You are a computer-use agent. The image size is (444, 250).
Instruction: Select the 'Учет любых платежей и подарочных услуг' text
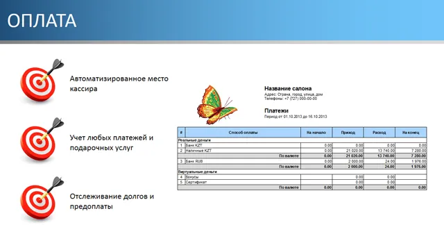[x=111, y=142]
